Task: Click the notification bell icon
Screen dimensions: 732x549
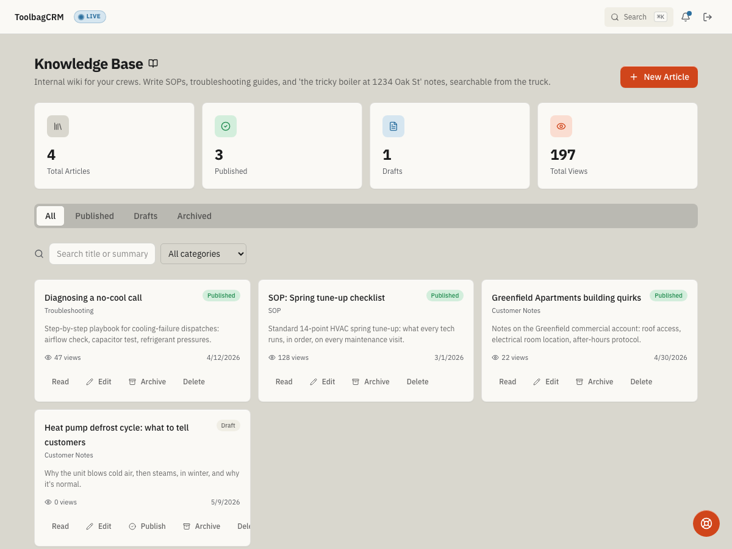Action: click(x=686, y=17)
